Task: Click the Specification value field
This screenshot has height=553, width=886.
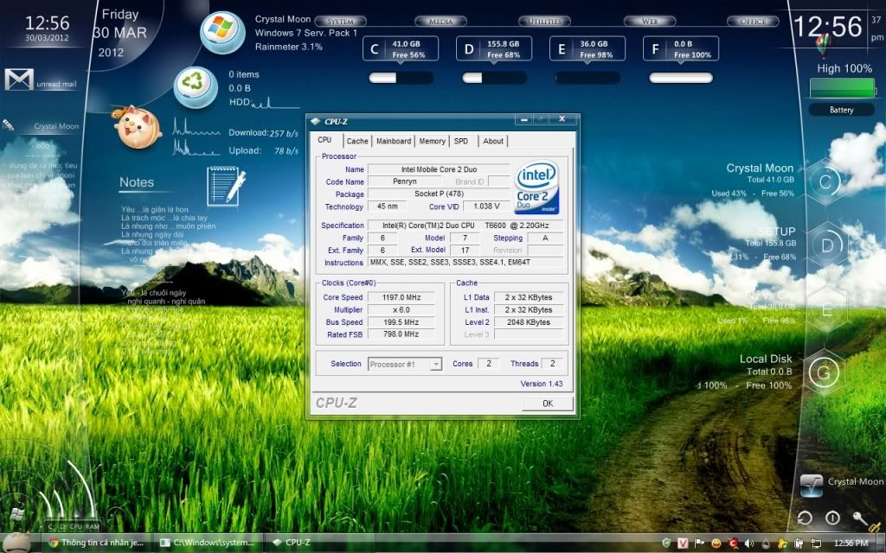Action: point(465,226)
